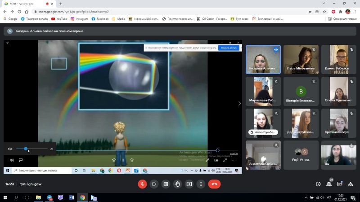
Task: Open Facebook bookmark
Action: [x=100, y=19]
